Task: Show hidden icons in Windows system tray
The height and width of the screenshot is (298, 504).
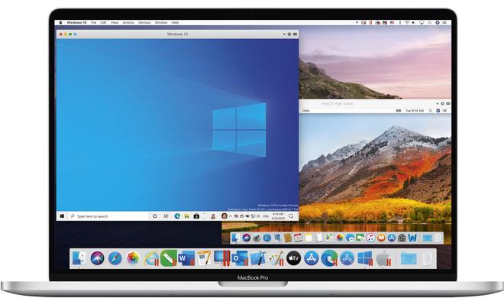Action: (x=231, y=216)
